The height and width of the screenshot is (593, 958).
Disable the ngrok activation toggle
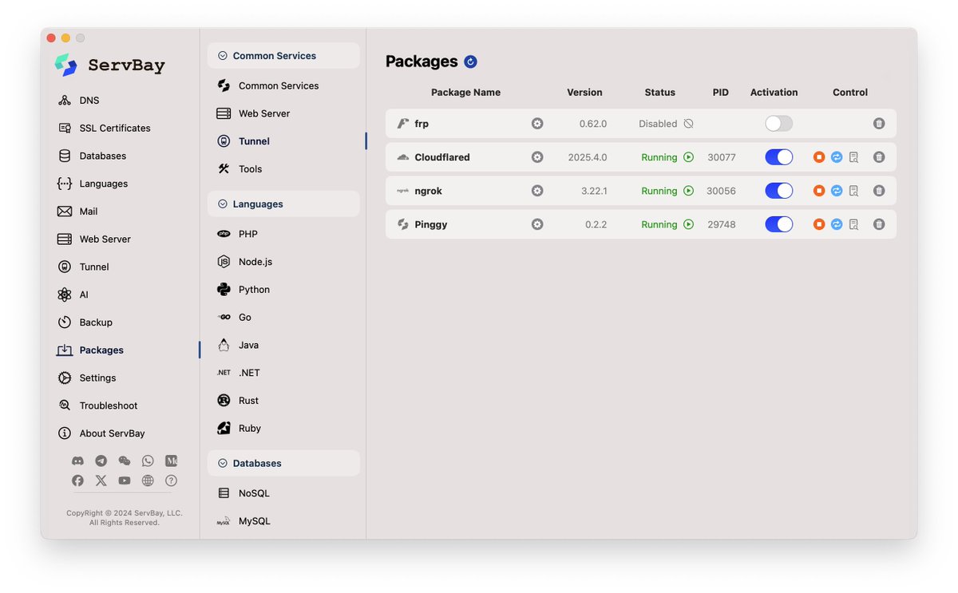pos(778,191)
